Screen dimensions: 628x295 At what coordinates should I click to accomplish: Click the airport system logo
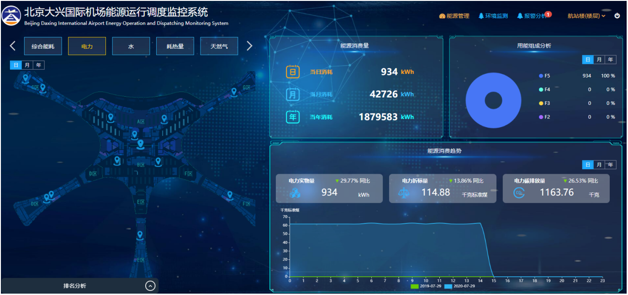[11, 15]
